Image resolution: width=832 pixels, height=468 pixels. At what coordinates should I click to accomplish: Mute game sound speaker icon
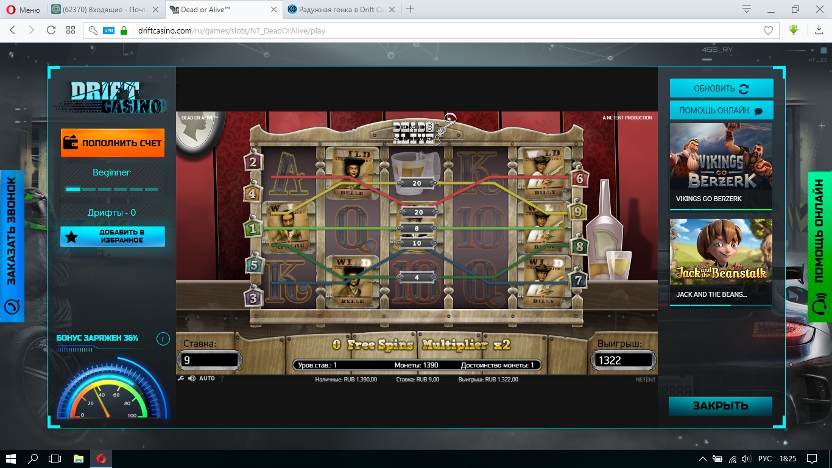tap(192, 378)
